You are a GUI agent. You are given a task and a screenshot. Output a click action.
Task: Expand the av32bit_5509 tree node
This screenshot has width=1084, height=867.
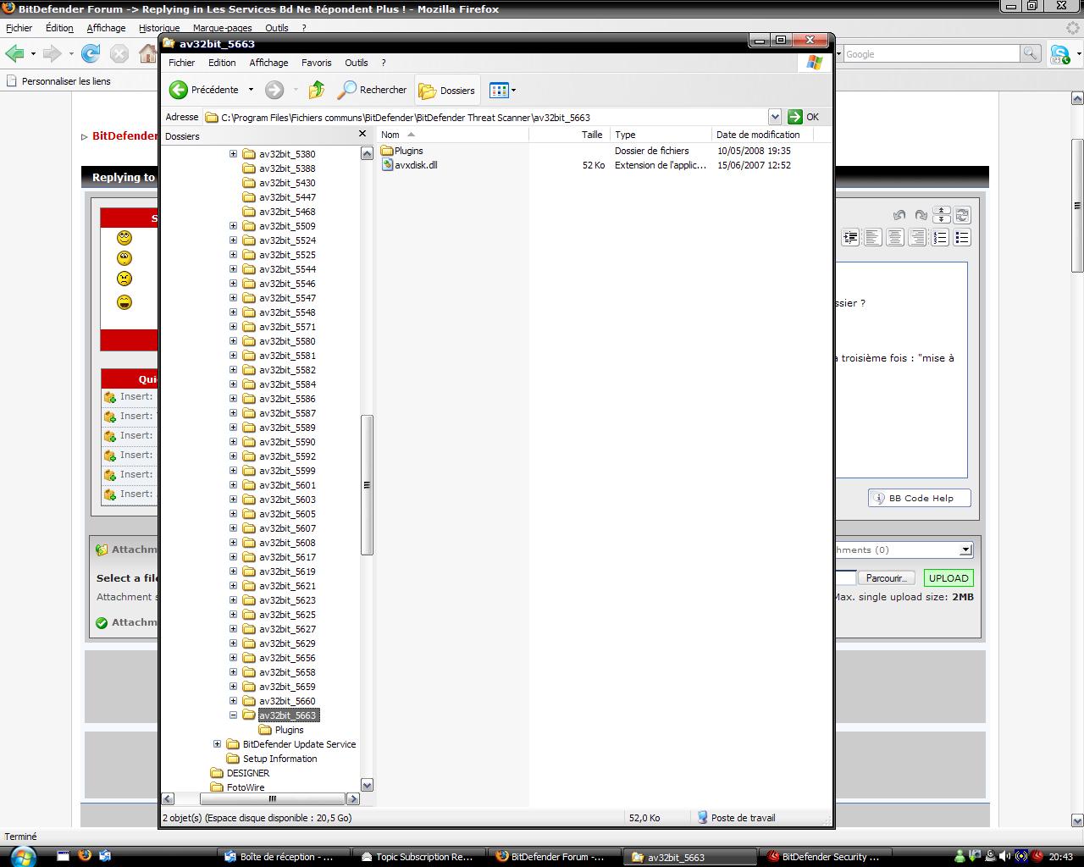[234, 226]
